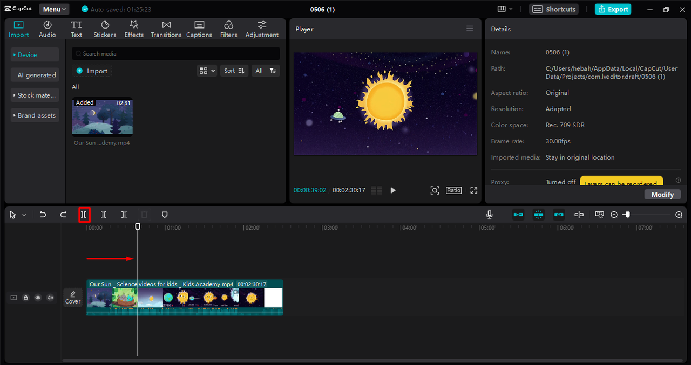691x365 pixels.
Task: Click the current timecode 00:00:39:02
Action: [x=310, y=190]
